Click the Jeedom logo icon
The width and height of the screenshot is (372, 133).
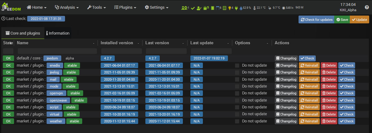(x=11, y=6)
